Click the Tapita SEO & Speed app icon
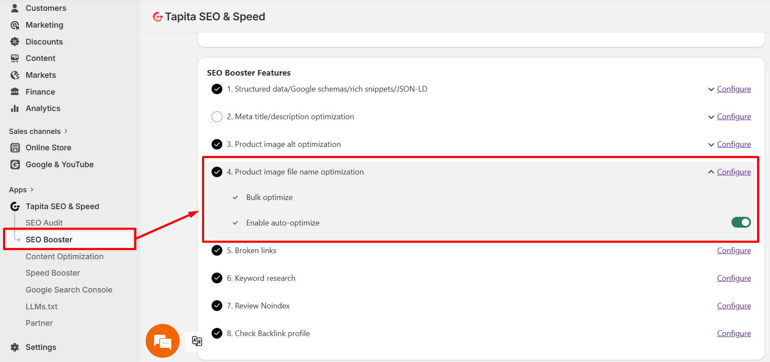Image resolution: width=770 pixels, height=362 pixels. click(x=15, y=206)
